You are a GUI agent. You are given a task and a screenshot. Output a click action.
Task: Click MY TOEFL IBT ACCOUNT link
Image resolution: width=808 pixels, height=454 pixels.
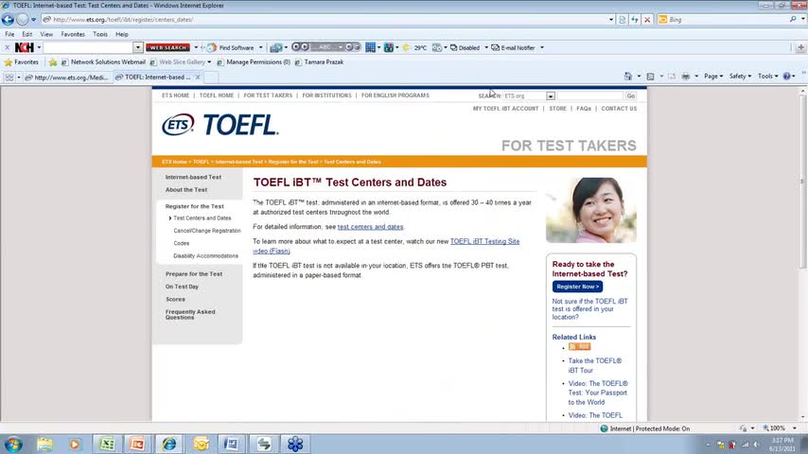(x=505, y=109)
